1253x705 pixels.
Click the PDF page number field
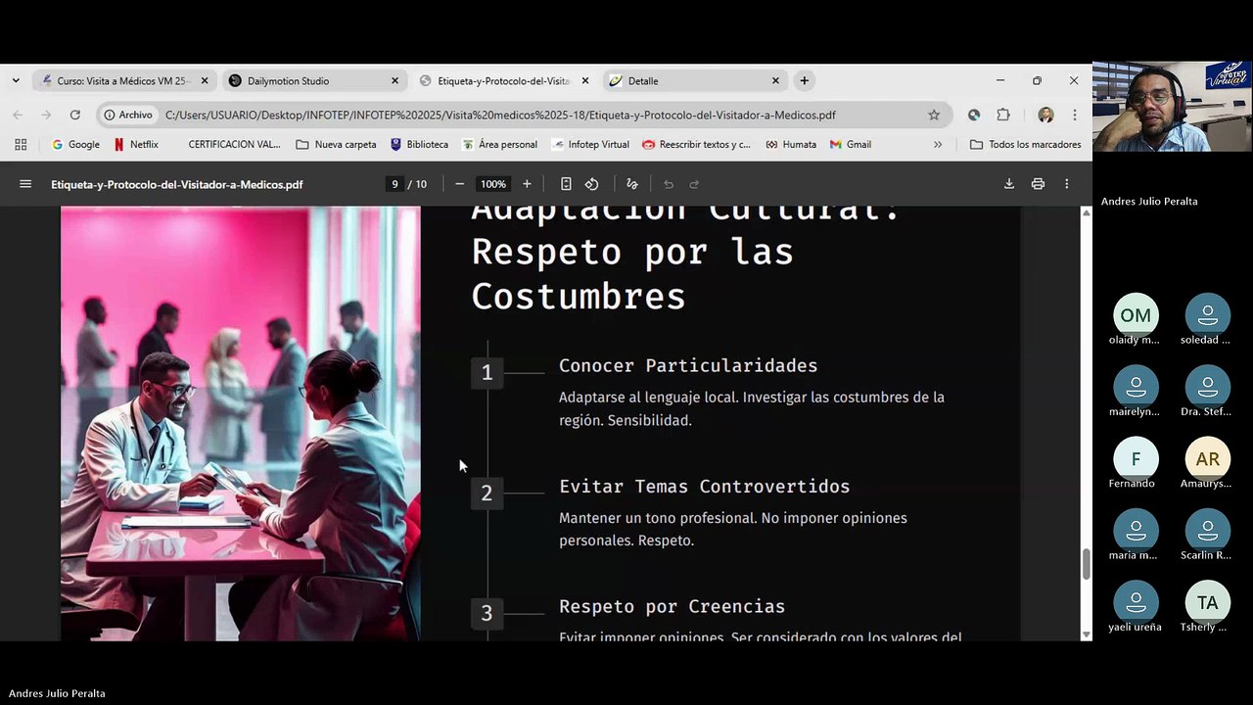click(x=394, y=184)
